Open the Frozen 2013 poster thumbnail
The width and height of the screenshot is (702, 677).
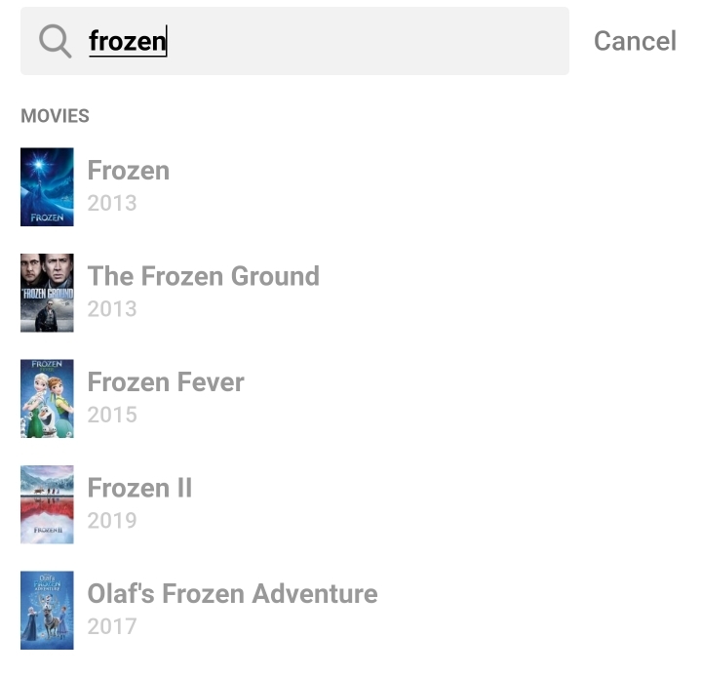[47, 186]
